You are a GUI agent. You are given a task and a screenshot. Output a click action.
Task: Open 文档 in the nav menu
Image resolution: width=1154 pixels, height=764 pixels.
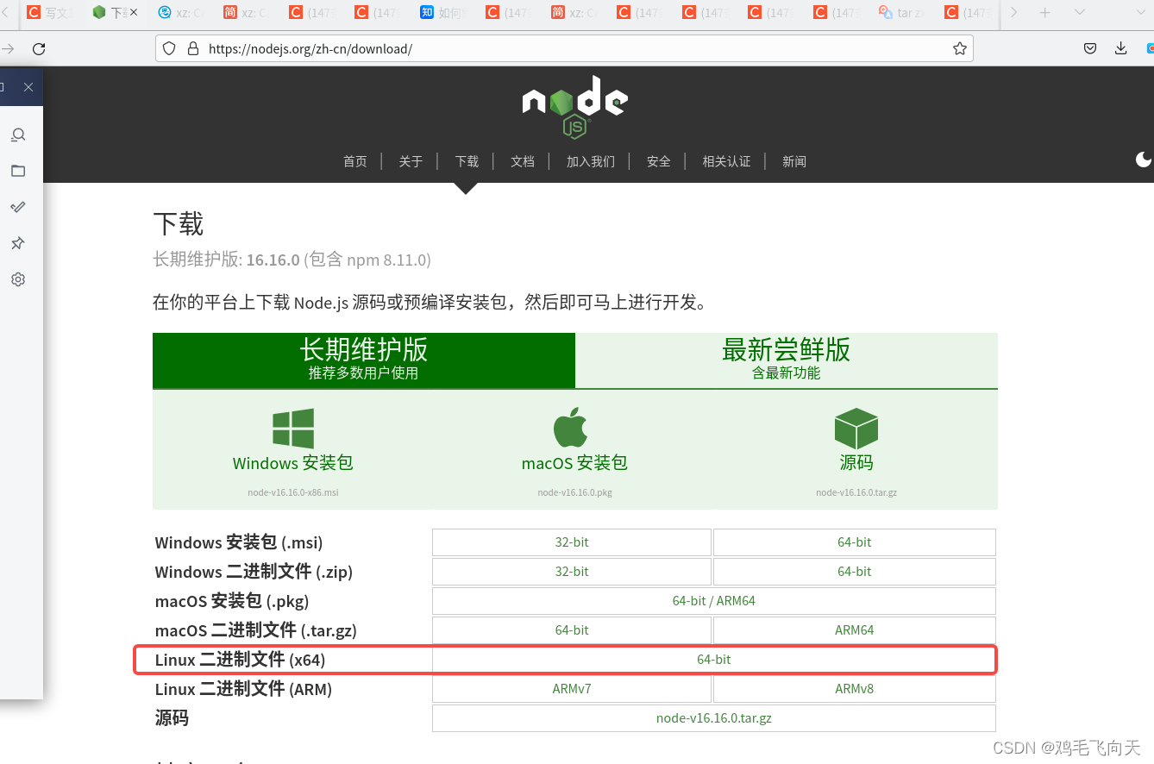[523, 161]
